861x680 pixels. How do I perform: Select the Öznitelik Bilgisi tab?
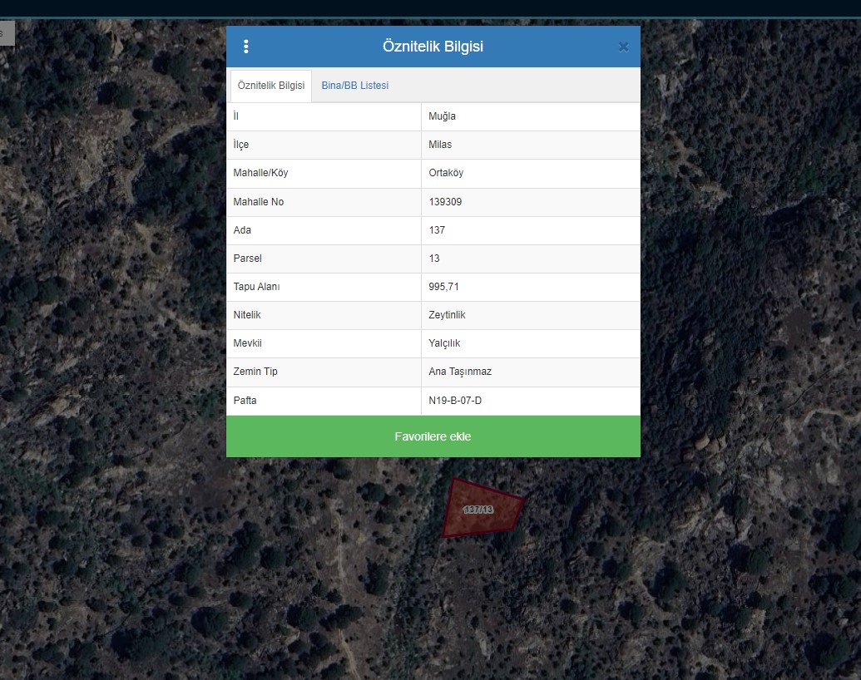click(271, 86)
